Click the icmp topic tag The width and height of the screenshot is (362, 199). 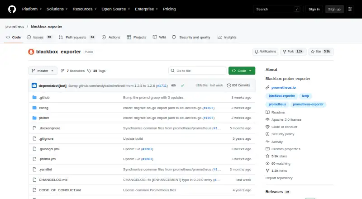(x=305, y=96)
